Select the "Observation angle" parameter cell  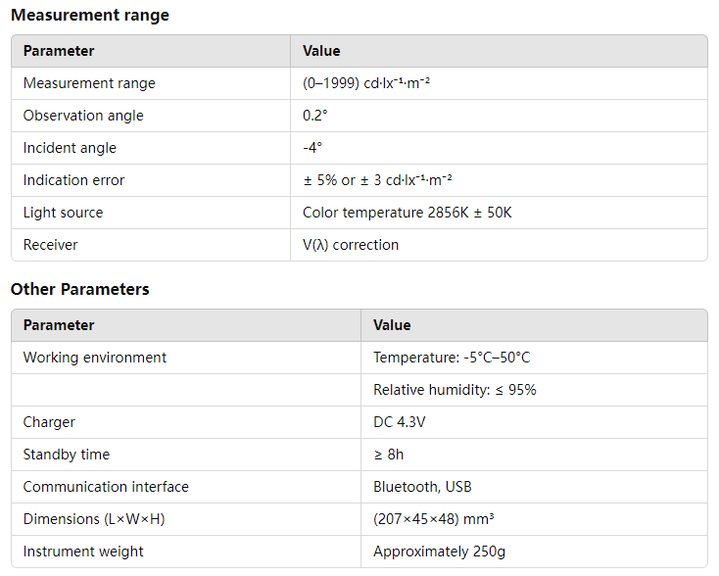coord(83,116)
